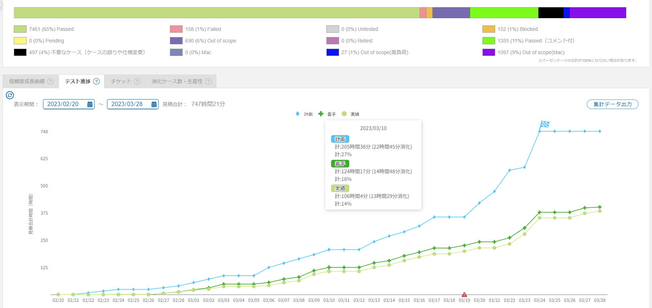The height and width of the screenshot is (308, 652).
Task: Click help icon beside 消化ケース数・生産性 tab
Action: pyautogui.click(x=208, y=81)
